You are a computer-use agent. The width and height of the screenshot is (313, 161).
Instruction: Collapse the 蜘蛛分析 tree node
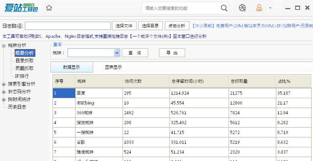(x=3, y=45)
